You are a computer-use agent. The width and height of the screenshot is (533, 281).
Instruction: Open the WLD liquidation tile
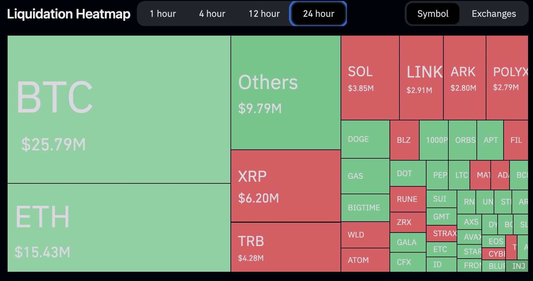tap(365, 235)
